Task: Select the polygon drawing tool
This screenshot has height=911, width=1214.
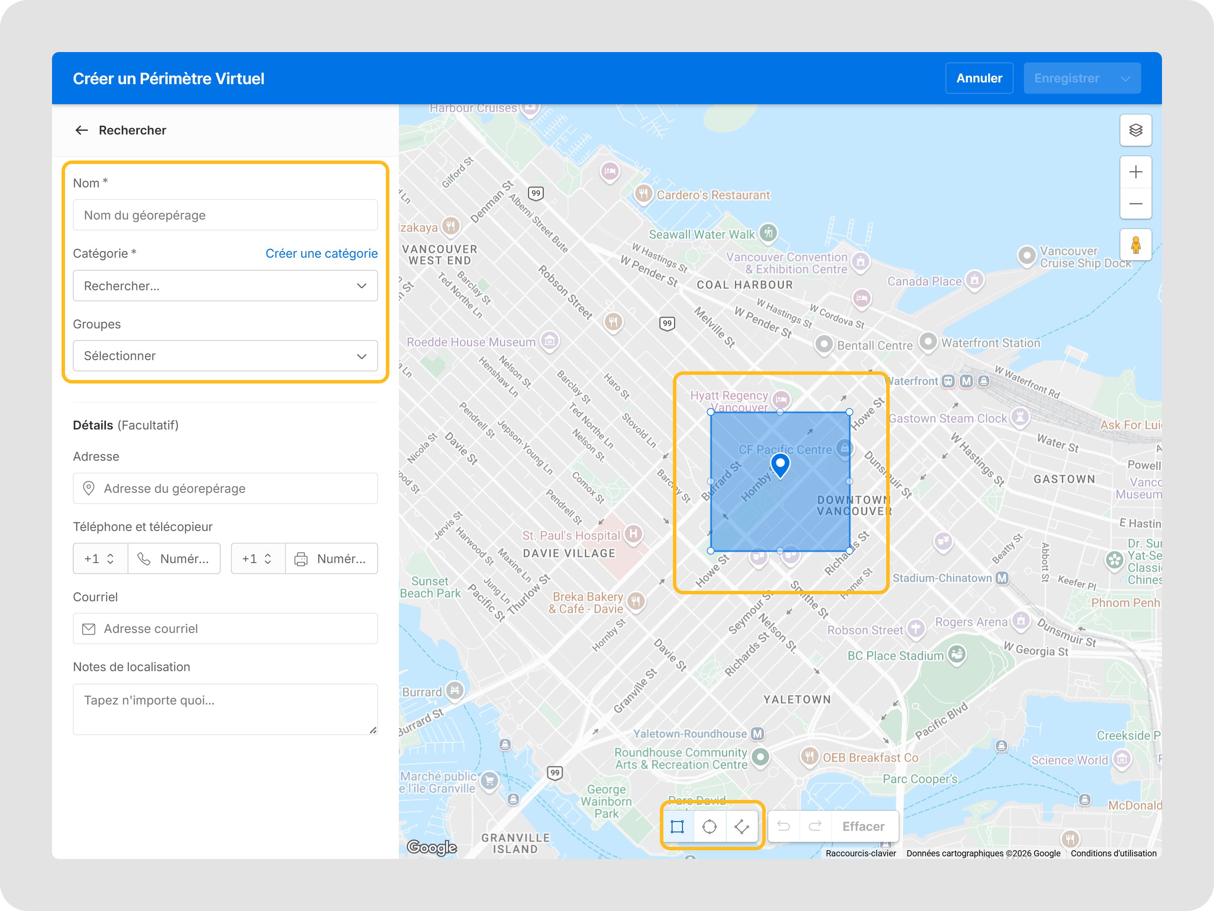Action: tap(741, 826)
